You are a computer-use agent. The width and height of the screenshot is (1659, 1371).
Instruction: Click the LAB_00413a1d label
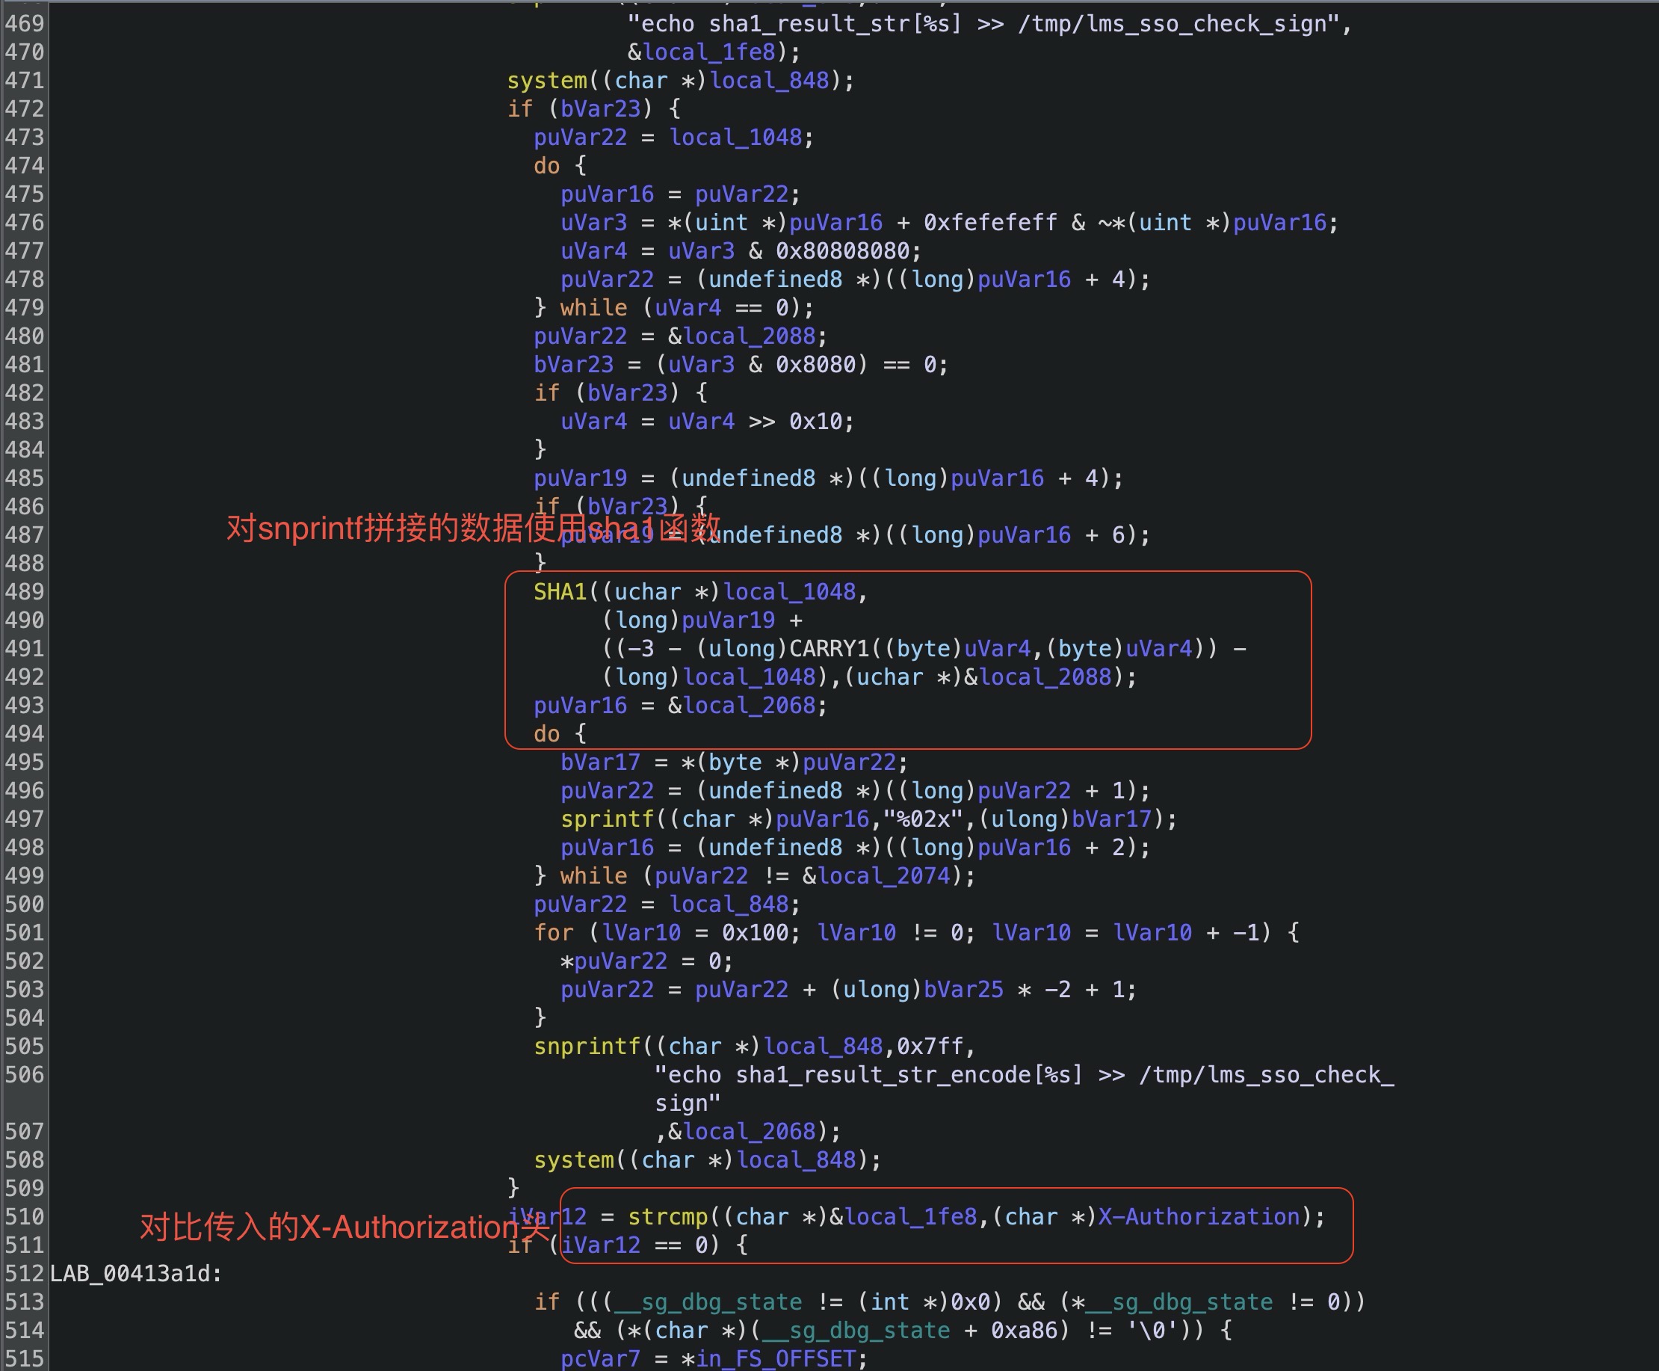coord(135,1273)
